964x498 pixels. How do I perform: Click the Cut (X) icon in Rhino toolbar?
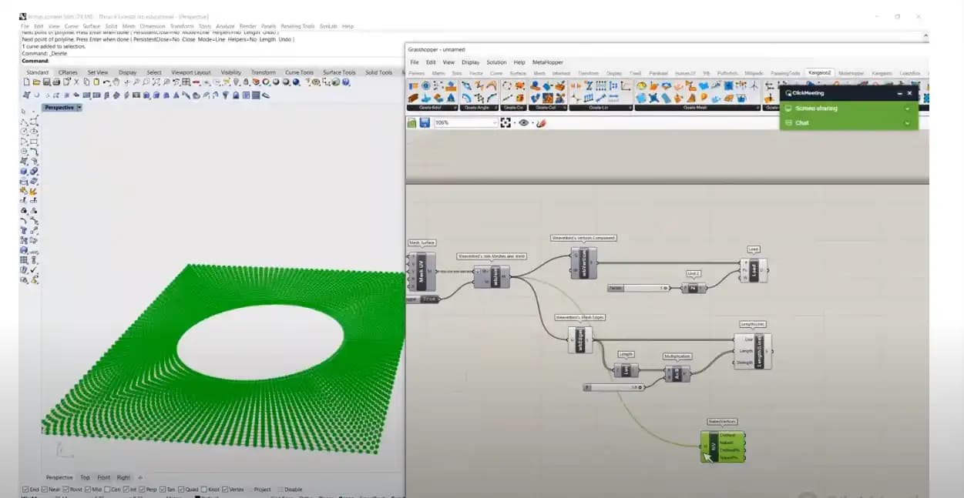point(76,82)
